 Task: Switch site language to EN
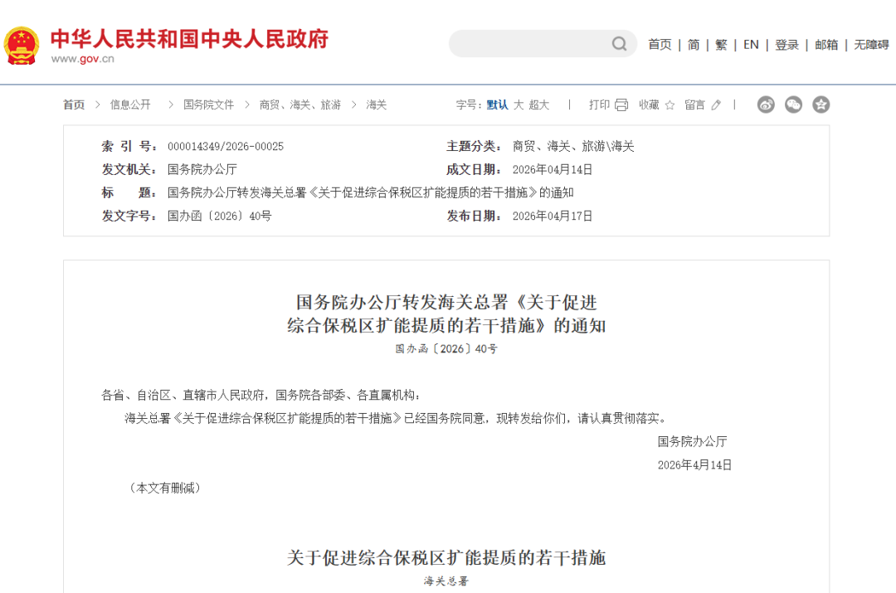click(751, 45)
